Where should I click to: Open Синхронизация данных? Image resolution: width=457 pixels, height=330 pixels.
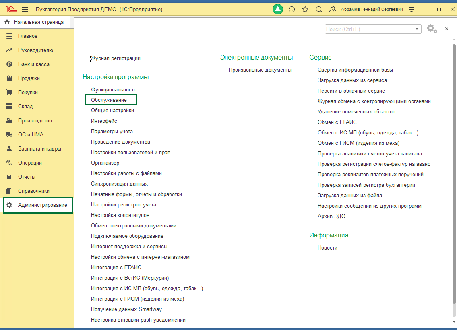(120, 184)
